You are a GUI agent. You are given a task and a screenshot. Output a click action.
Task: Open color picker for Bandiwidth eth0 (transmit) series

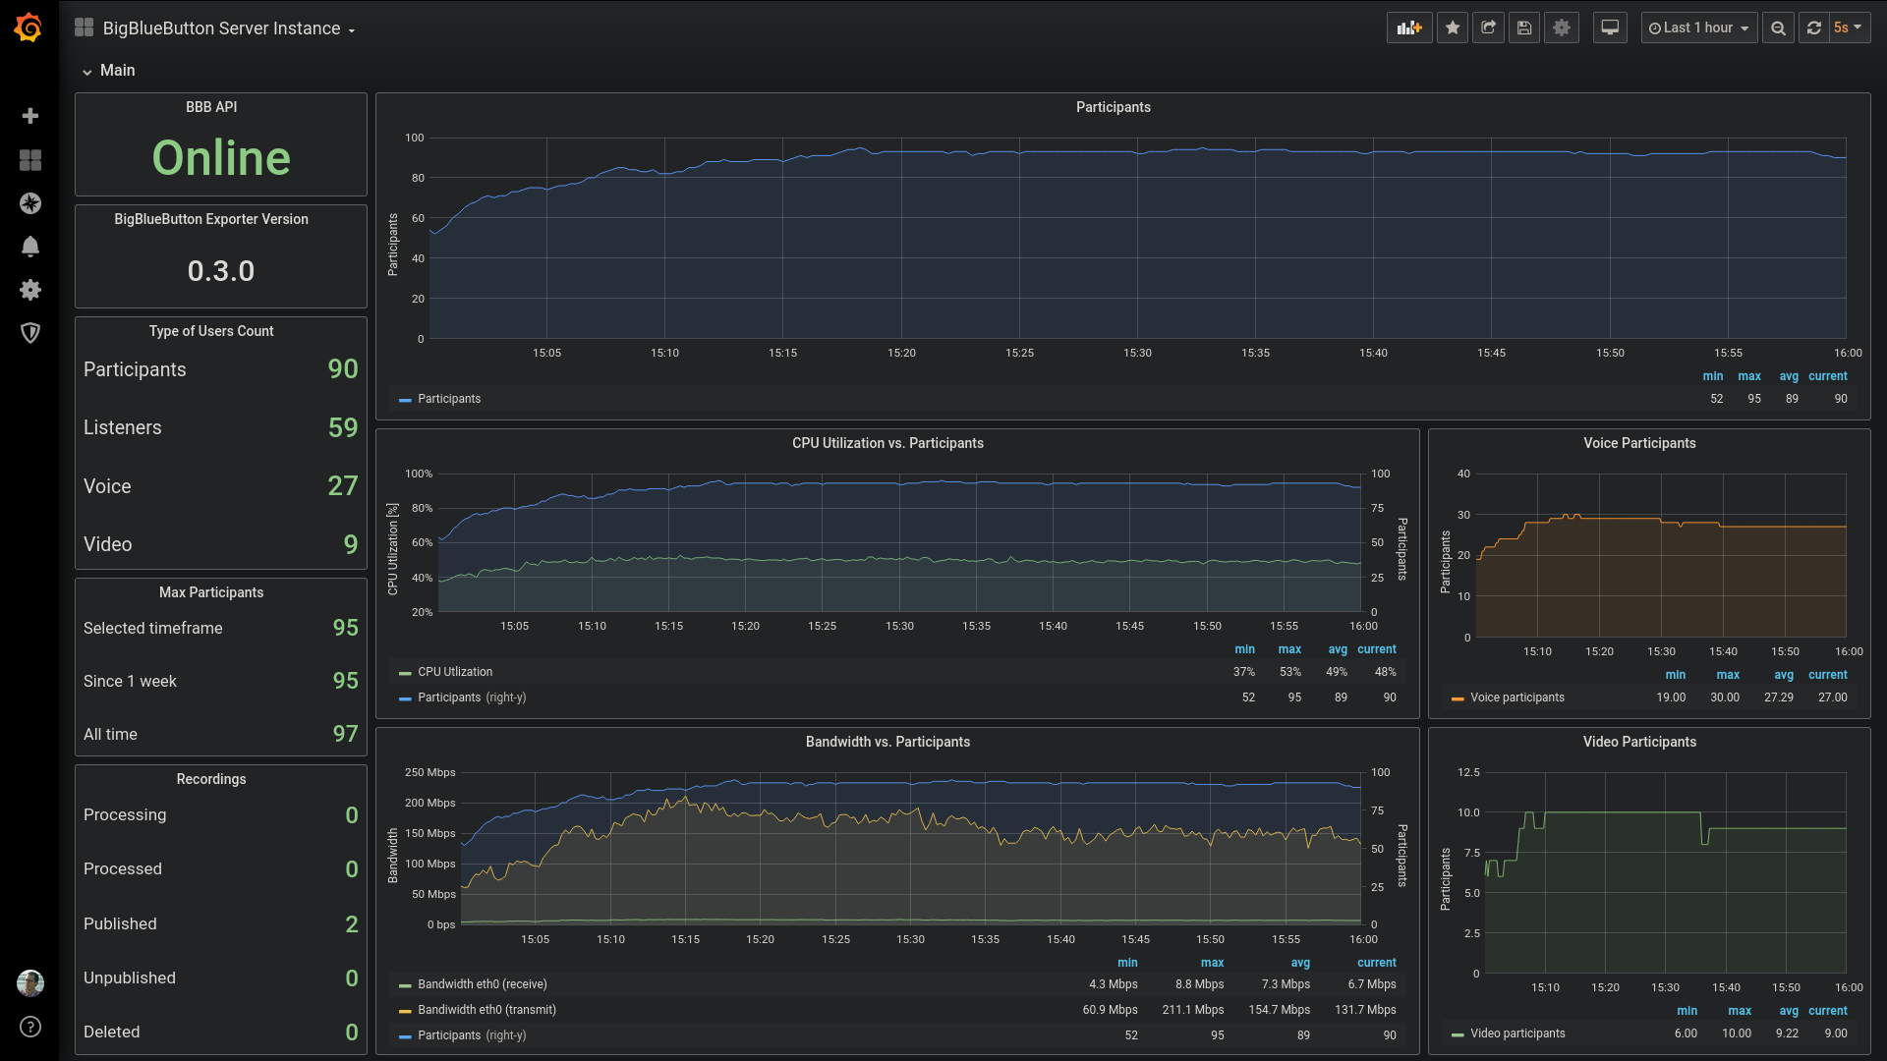(405, 1011)
